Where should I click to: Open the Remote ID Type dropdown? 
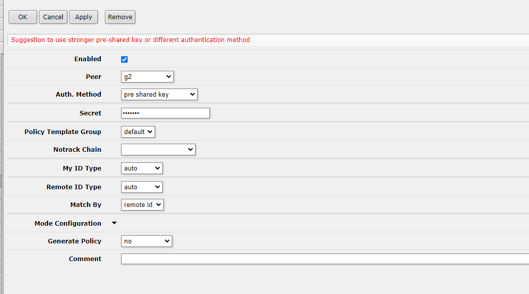click(142, 187)
